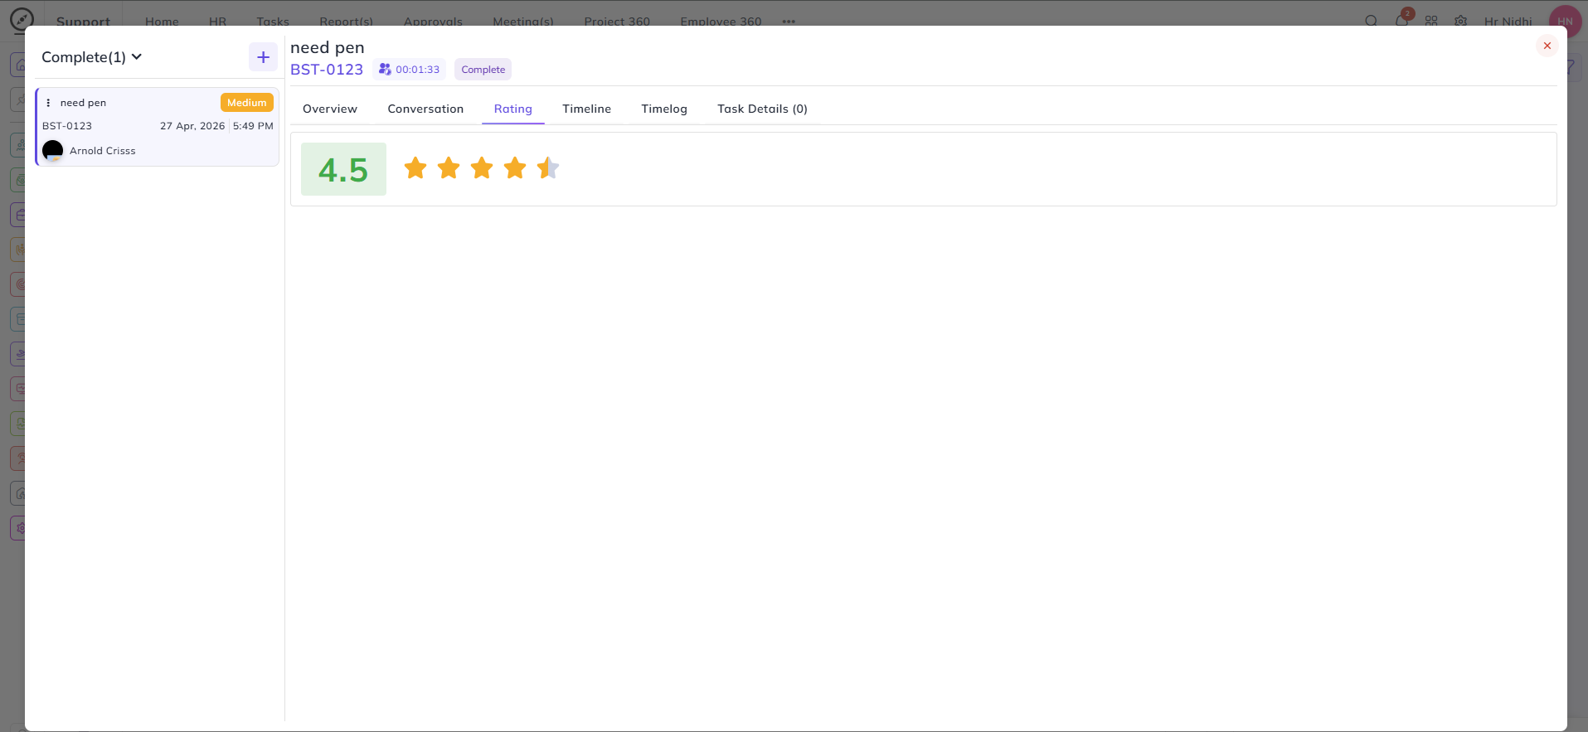Click the plus button to add ticket

pyautogui.click(x=263, y=57)
